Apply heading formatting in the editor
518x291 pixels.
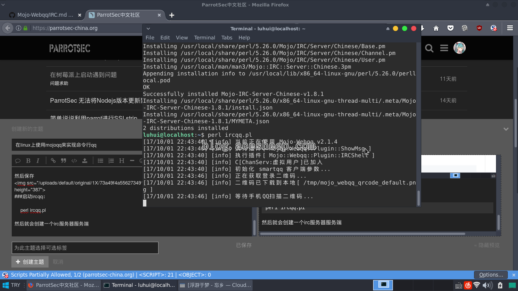click(x=122, y=161)
